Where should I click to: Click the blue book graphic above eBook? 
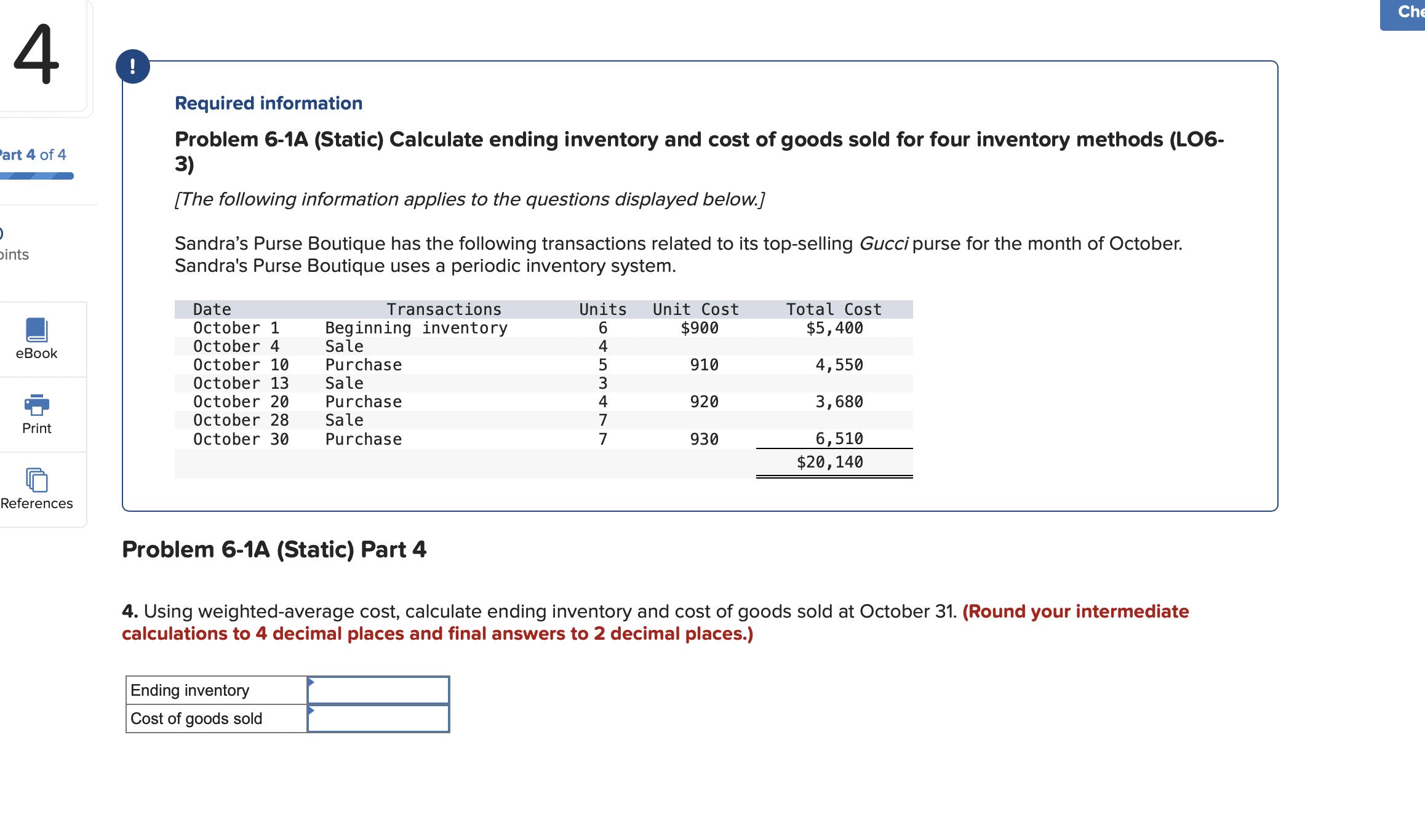[x=36, y=330]
